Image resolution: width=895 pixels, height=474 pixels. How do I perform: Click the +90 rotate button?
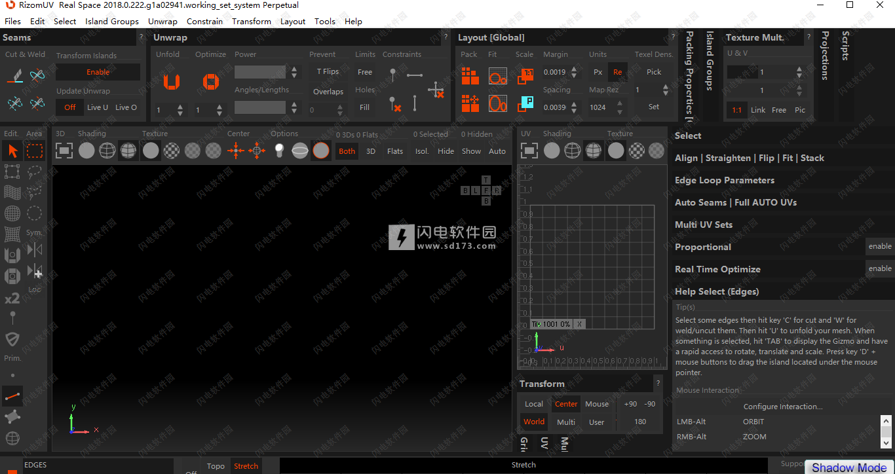coord(630,404)
